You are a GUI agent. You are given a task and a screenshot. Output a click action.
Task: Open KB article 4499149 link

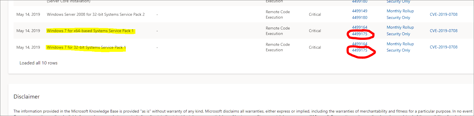point(359,11)
